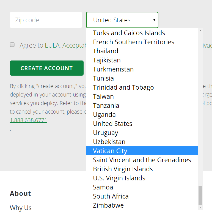Image resolution: width=212 pixels, height=212 pixels.
Task: Open the EULA link
Action: tap(52, 45)
